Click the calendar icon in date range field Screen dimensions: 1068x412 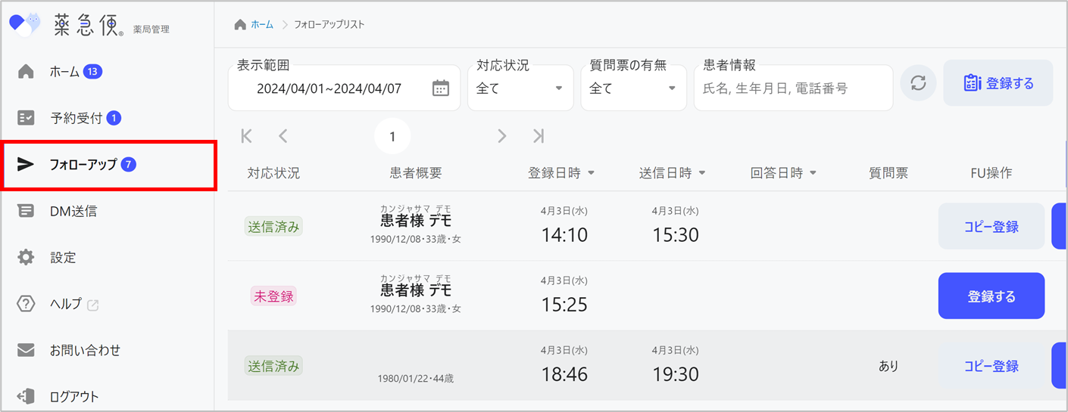(440, 88)
